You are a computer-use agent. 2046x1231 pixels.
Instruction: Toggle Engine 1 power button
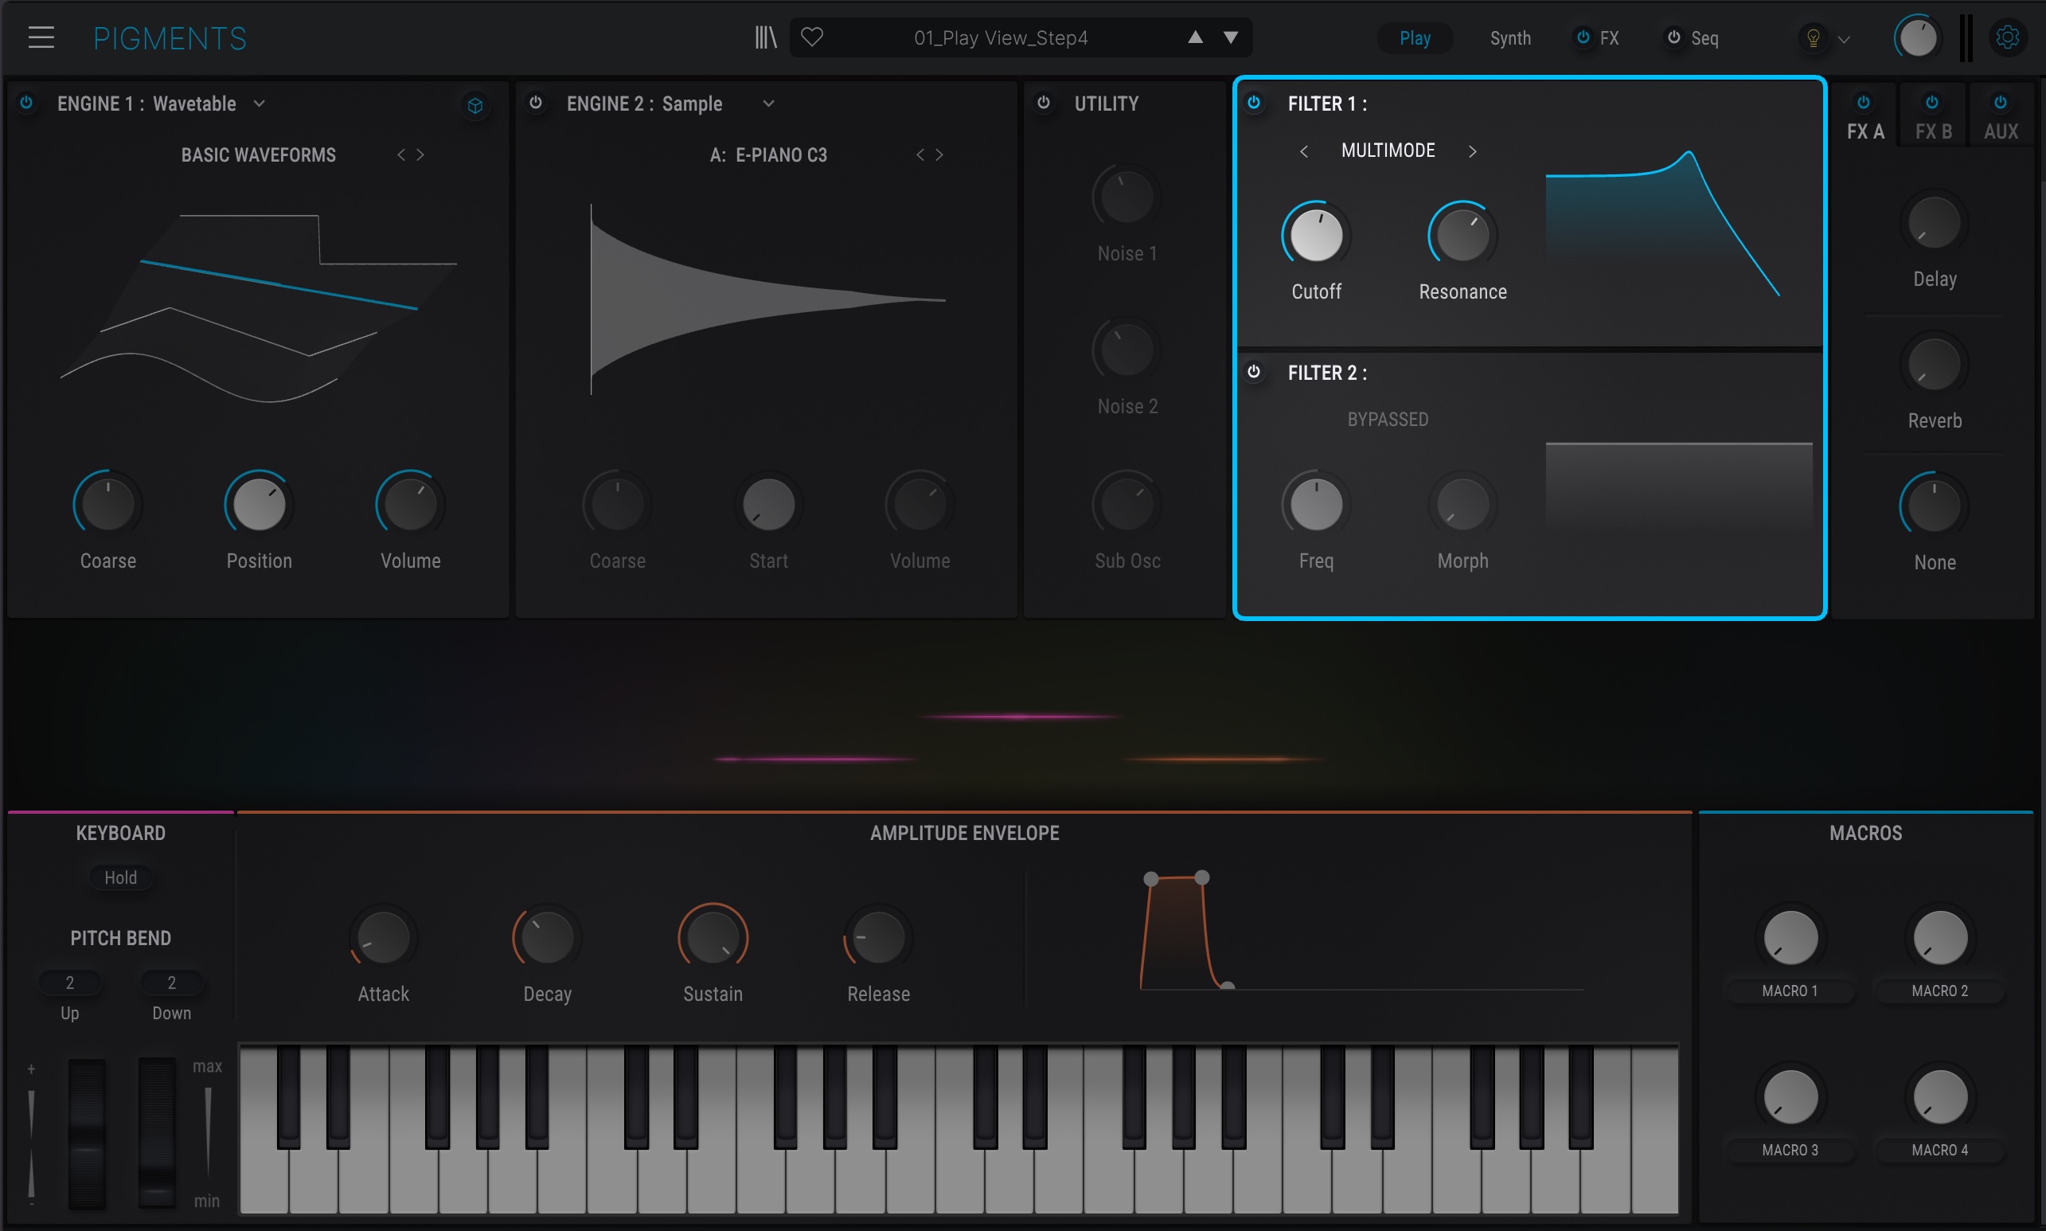pyautogui.click(x=26, y=102)
